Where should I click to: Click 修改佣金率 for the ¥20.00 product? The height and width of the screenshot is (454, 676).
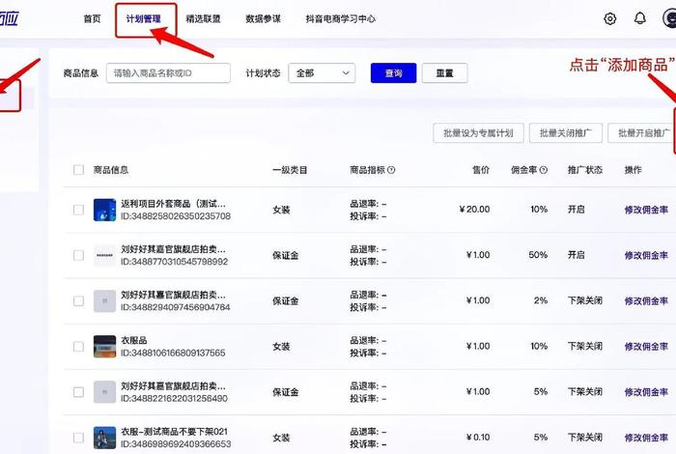click(x=646, y=210)
